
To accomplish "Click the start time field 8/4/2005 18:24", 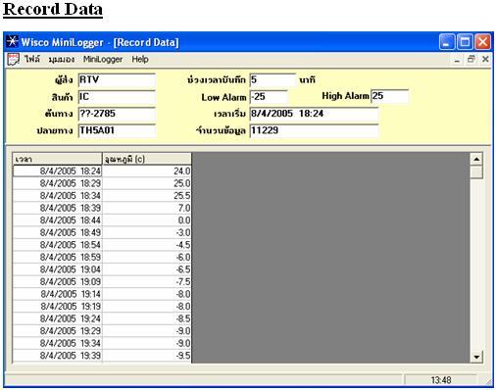I will (x=314, y=114).
